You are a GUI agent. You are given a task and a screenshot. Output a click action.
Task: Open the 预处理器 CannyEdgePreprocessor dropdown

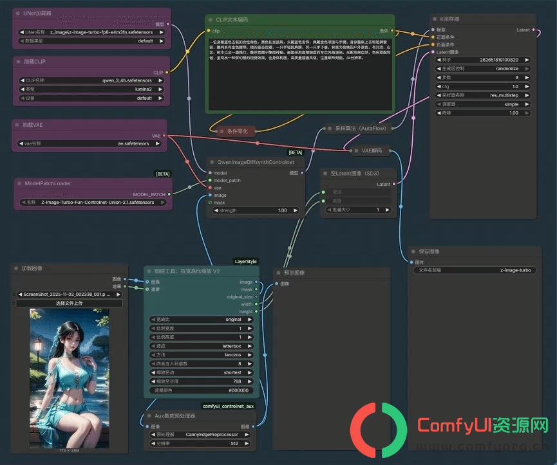click(199, 435)
